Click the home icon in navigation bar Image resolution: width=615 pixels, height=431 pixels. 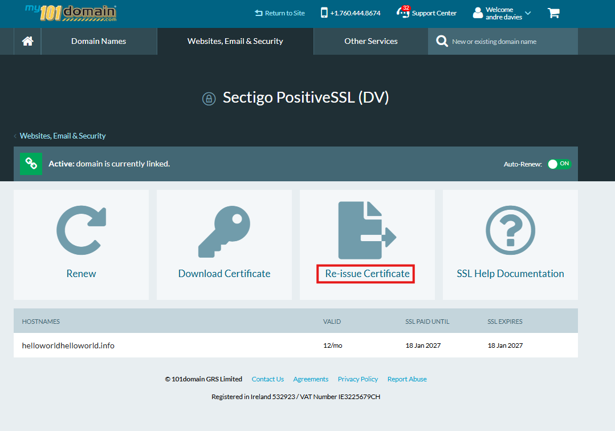[x=27, y=41]
